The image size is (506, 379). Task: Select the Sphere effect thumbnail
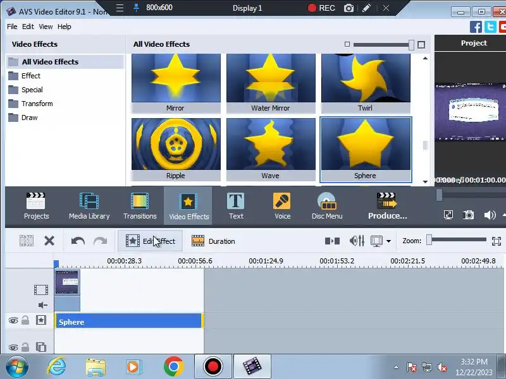coord(366,150)
